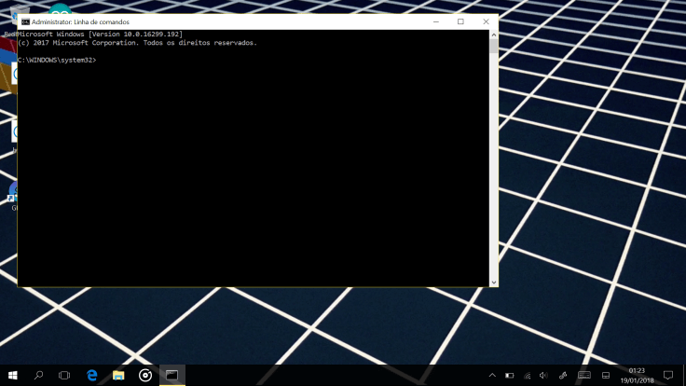Minimize the Command Prompt window
The height and width of the screenshot is (386, 686).
[436, 21]
